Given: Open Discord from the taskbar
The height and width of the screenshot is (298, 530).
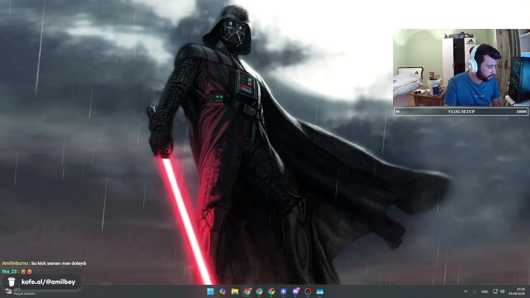Looking at the screenshot, I should click(296, 291).
